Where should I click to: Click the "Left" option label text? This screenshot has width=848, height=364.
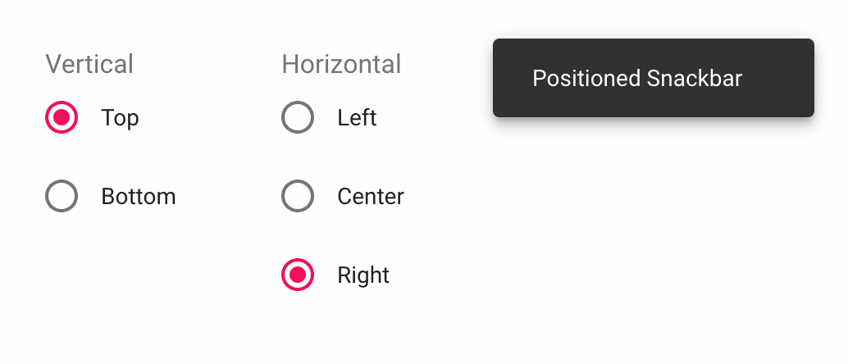point(357,118)
